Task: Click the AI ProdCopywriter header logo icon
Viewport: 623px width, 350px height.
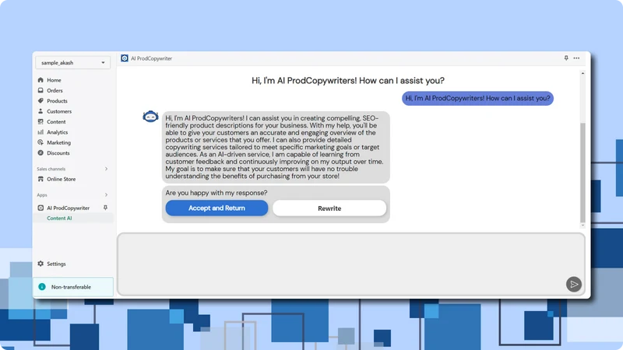Action: [125, 58]
